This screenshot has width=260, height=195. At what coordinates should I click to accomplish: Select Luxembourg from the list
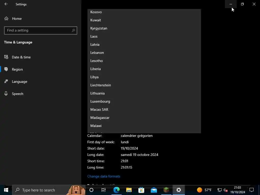click(144, 101)
